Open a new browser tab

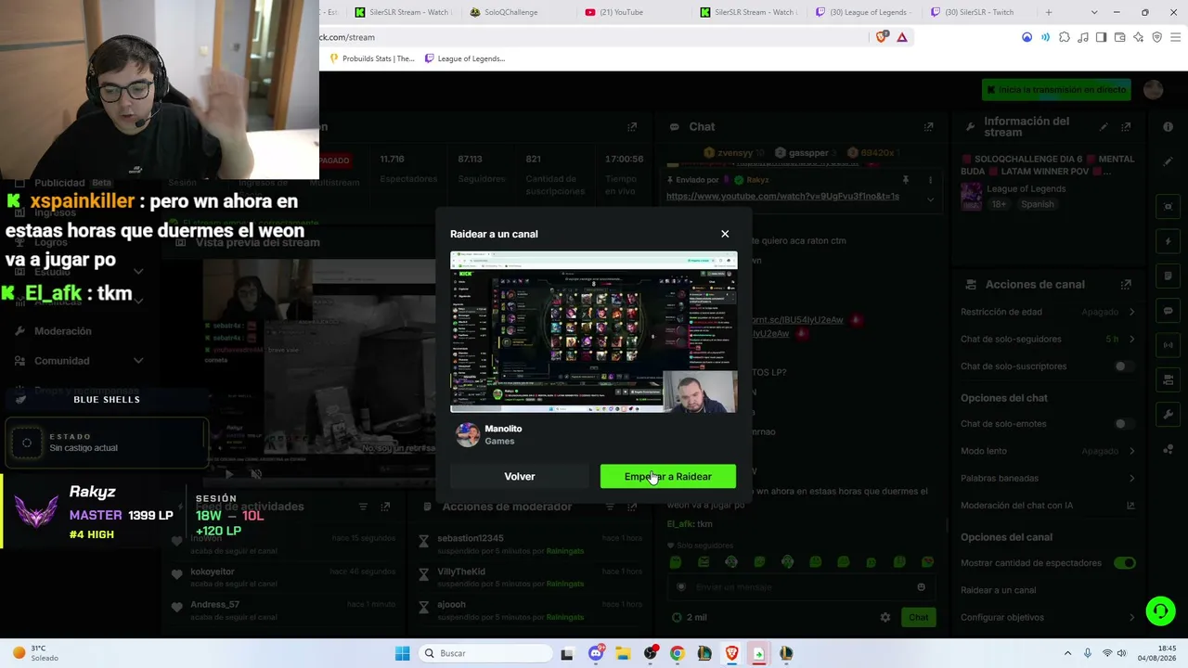pos(1049,12)
